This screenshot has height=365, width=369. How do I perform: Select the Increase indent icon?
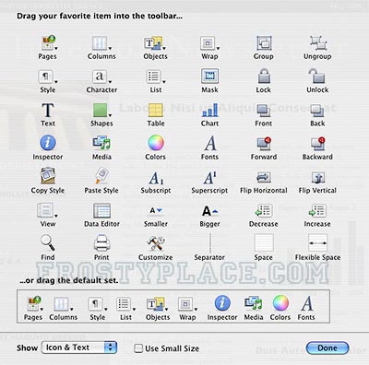(317, 211)
